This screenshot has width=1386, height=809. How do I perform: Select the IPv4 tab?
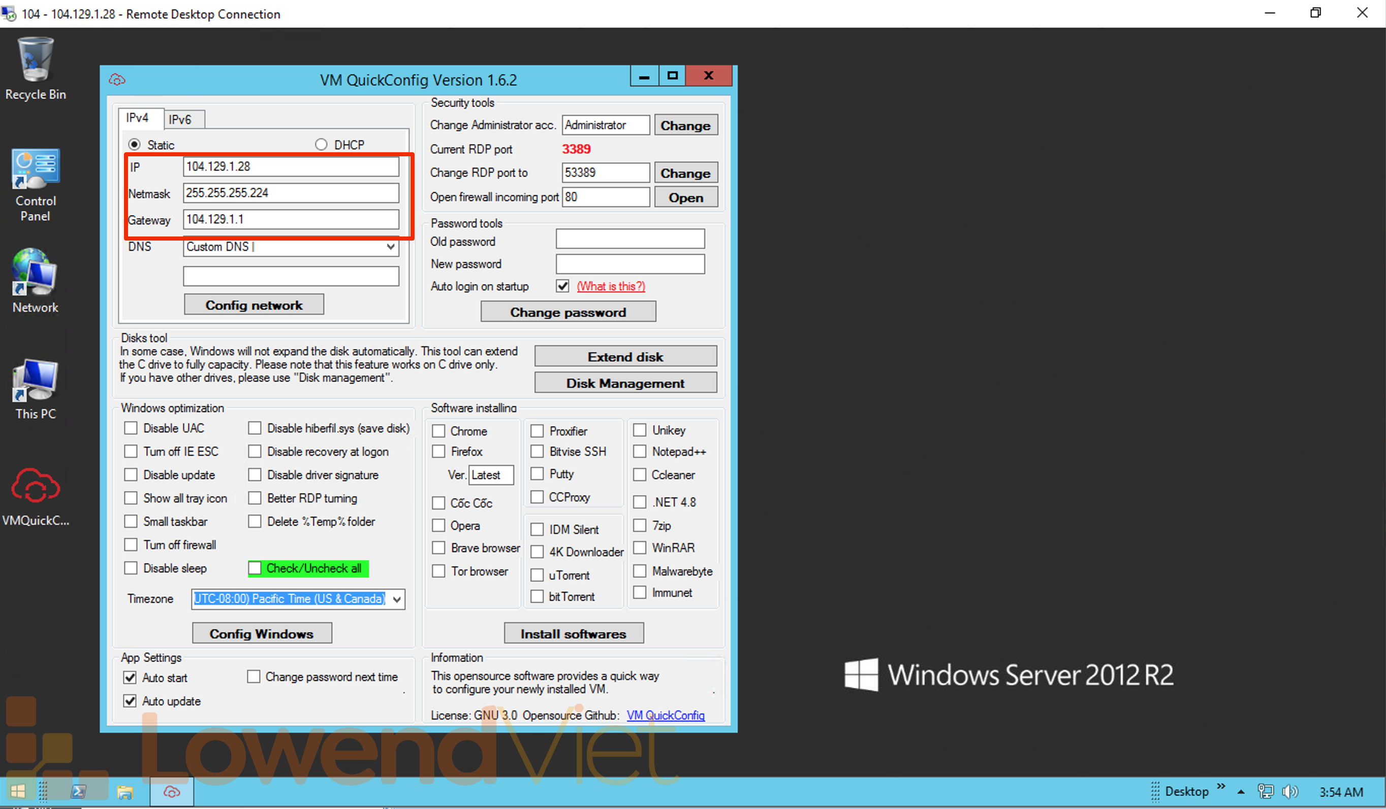tap(138, 118)
